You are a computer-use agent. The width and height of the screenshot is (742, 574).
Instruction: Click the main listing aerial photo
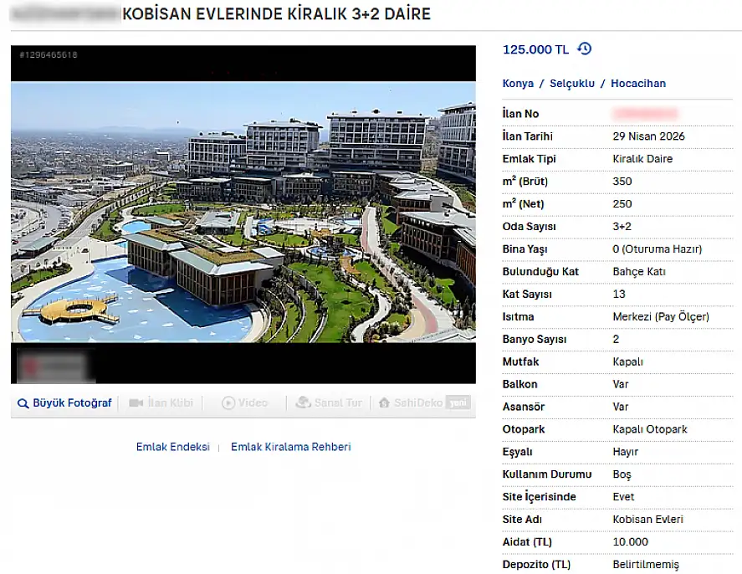coord(243,212)
